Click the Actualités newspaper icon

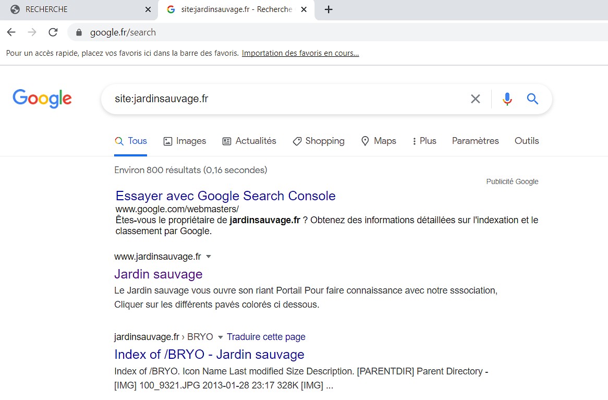pos(227,141)
